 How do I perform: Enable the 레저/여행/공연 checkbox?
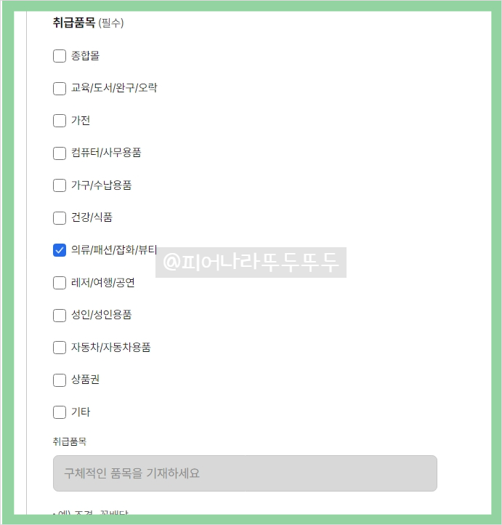tap(60, 283)
